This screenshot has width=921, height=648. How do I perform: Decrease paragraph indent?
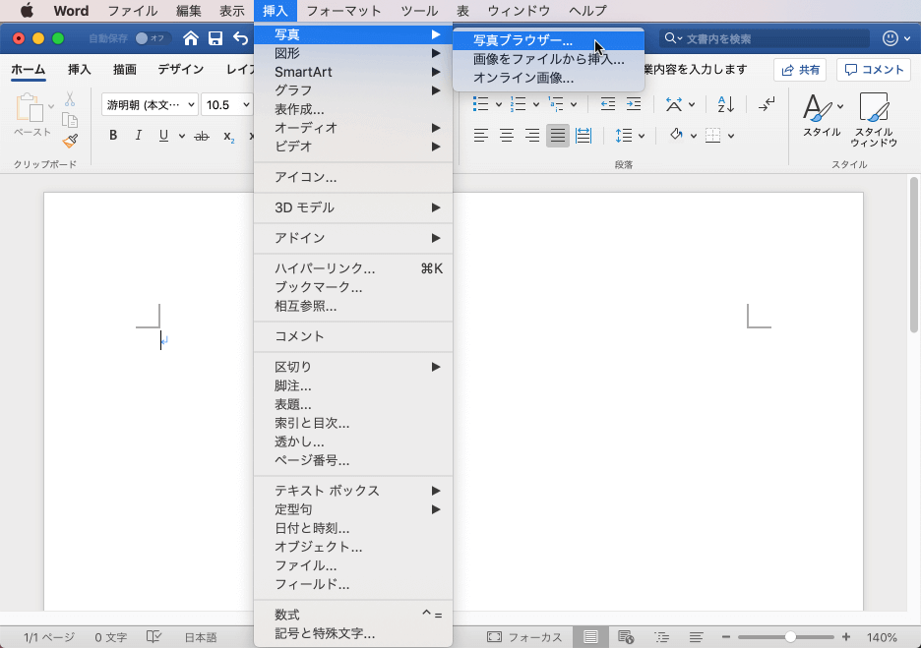pyautogui.click(x=608, y=104)
